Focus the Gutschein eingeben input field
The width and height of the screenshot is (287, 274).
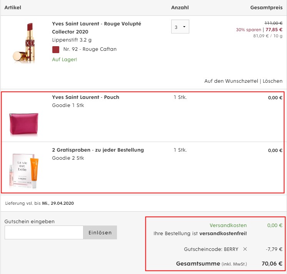[44, 232]
